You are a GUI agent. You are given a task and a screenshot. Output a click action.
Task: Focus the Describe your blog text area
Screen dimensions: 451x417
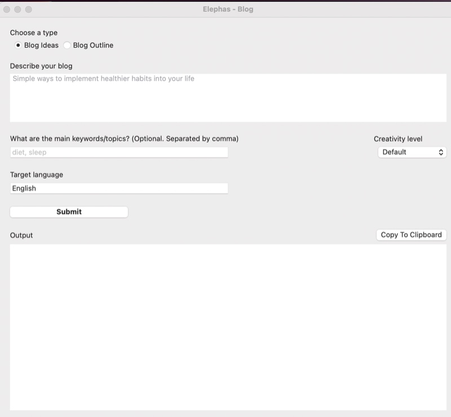[228, 98]
